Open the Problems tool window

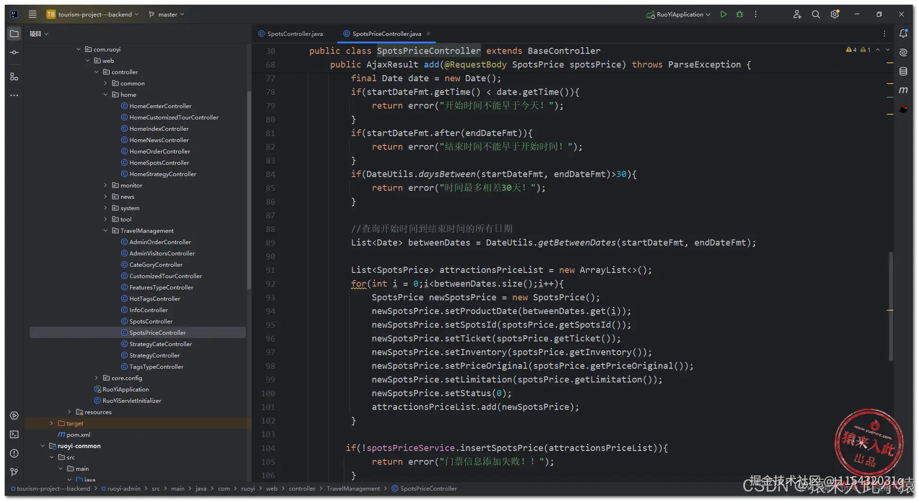coord(14,453)
